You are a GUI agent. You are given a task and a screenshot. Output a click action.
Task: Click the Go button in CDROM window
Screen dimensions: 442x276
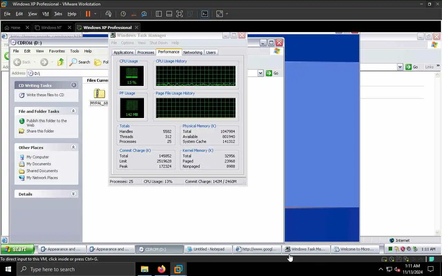272,73
